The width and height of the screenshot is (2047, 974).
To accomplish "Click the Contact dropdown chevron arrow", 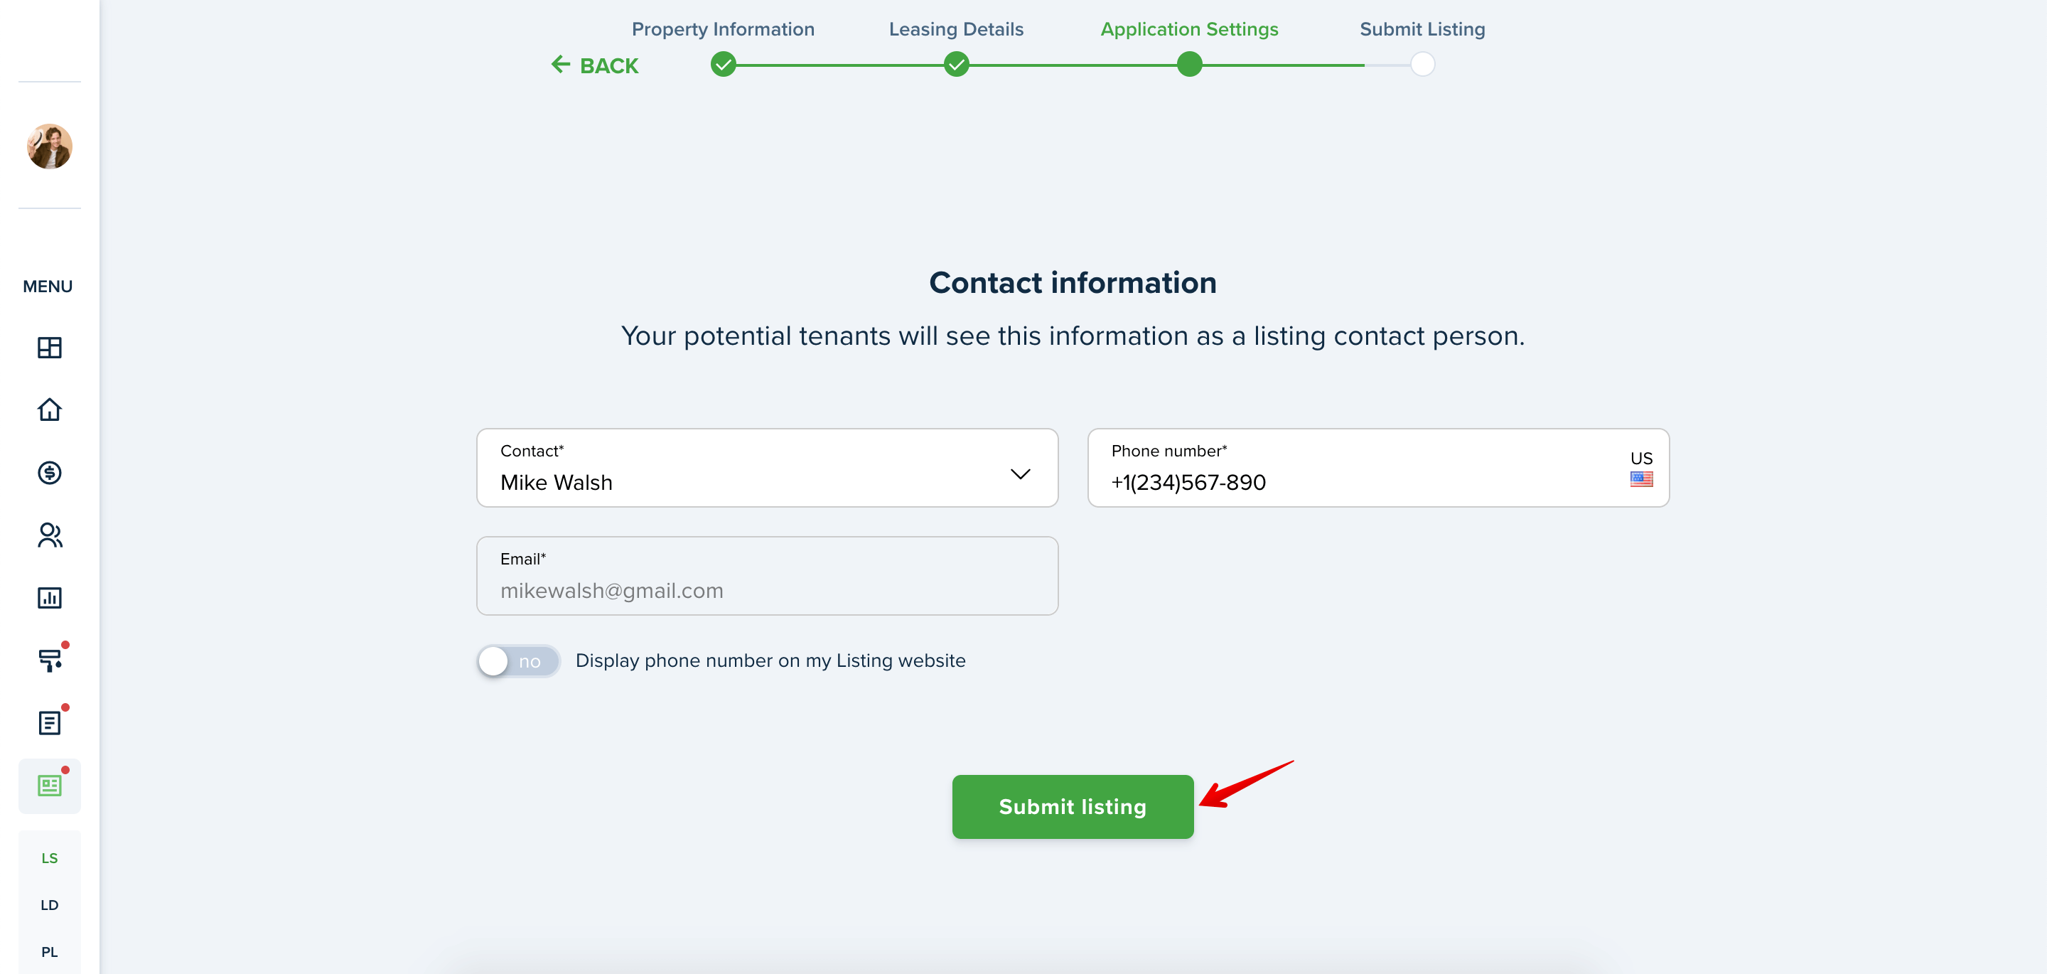I will [x=1021, y=474].
